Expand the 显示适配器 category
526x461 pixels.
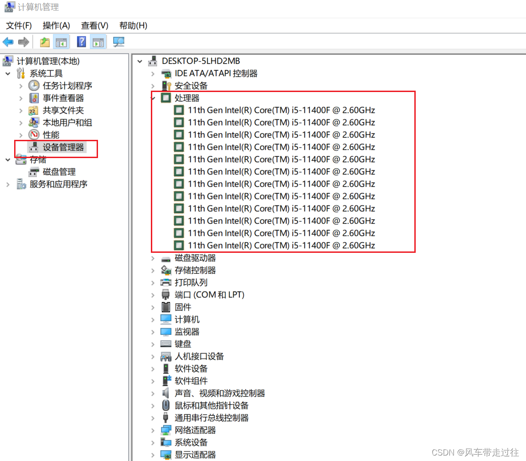[x=153, y=455]
